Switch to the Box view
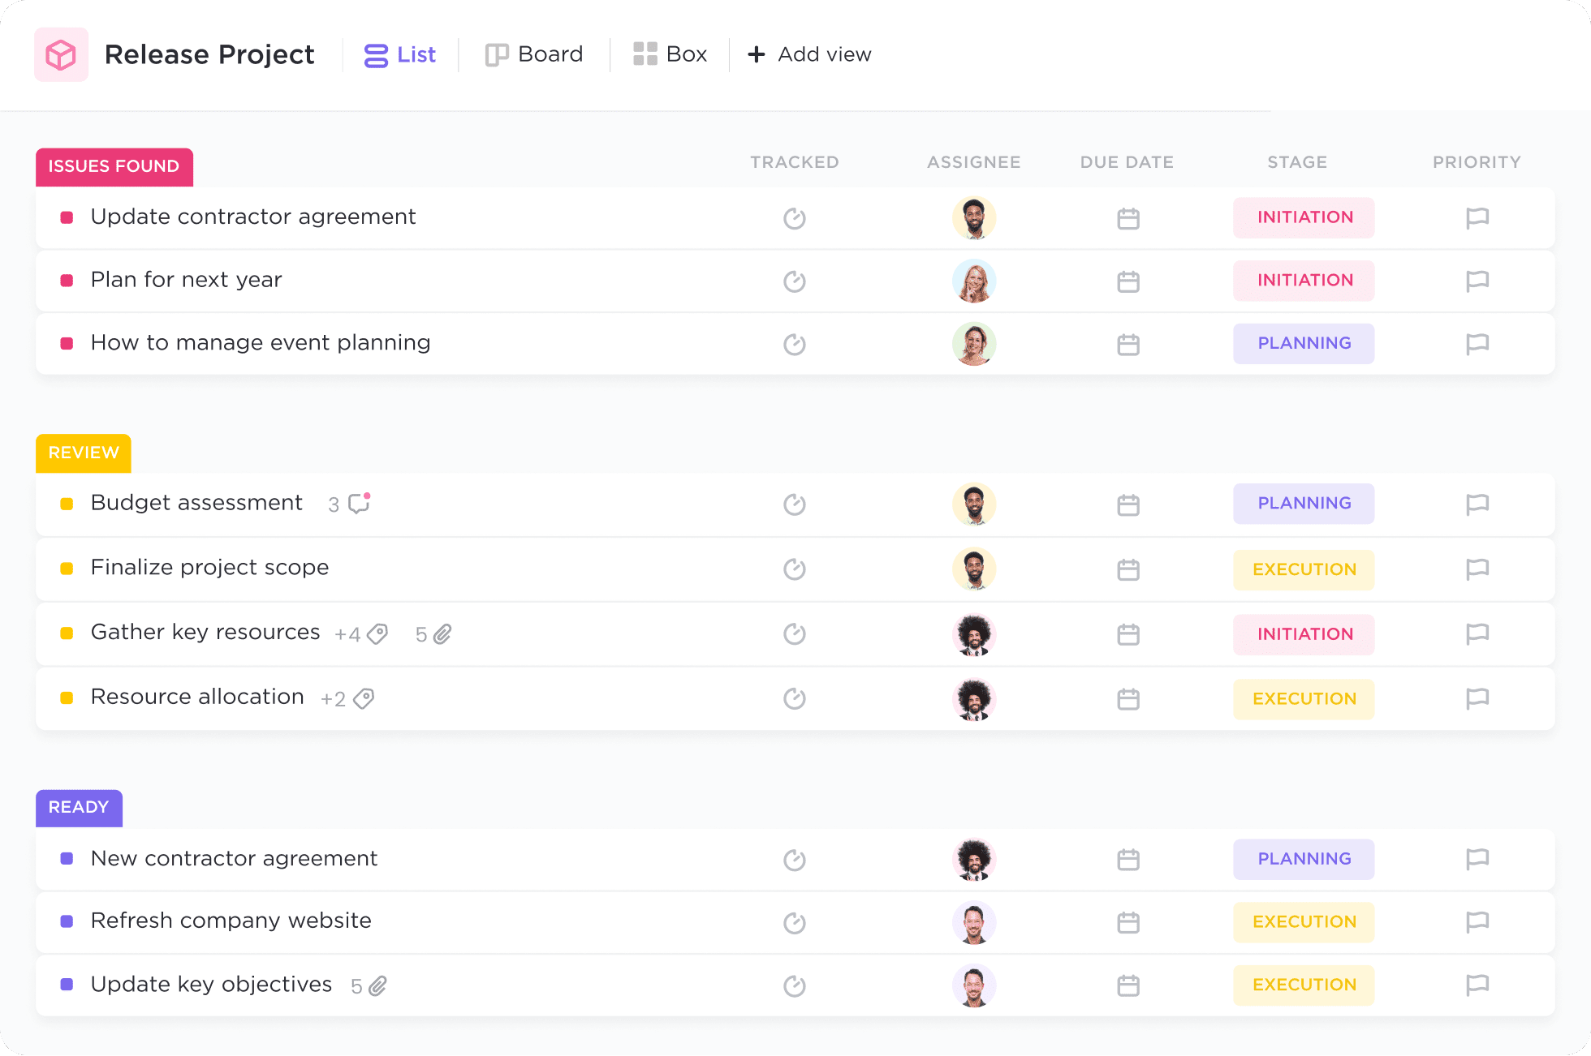The width and height of the screenshot is (1591, 1056). (x=667, y=54)
